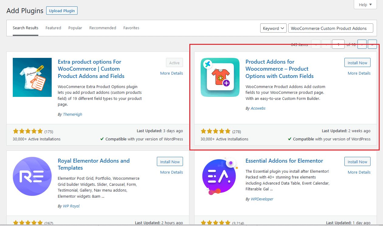The image size is (383, 226).
Task: Install Product Addons for Woocommerce plugin
Action: click(x=357, y=63)
